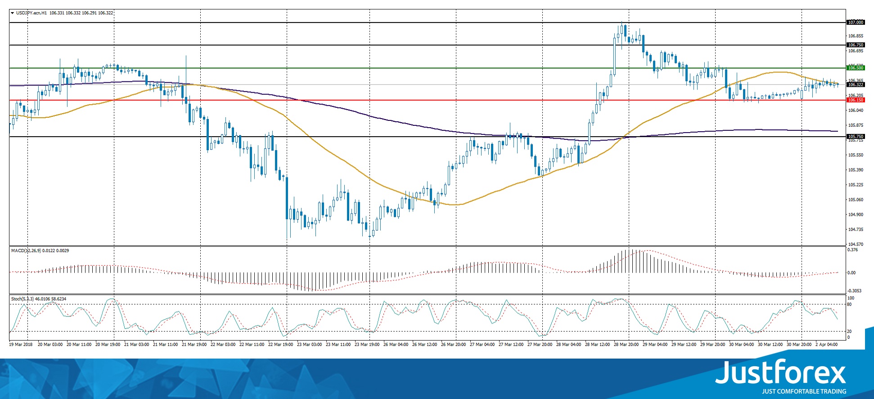
Task: Click the 105.390 price scale value
Action: (856, 170)
